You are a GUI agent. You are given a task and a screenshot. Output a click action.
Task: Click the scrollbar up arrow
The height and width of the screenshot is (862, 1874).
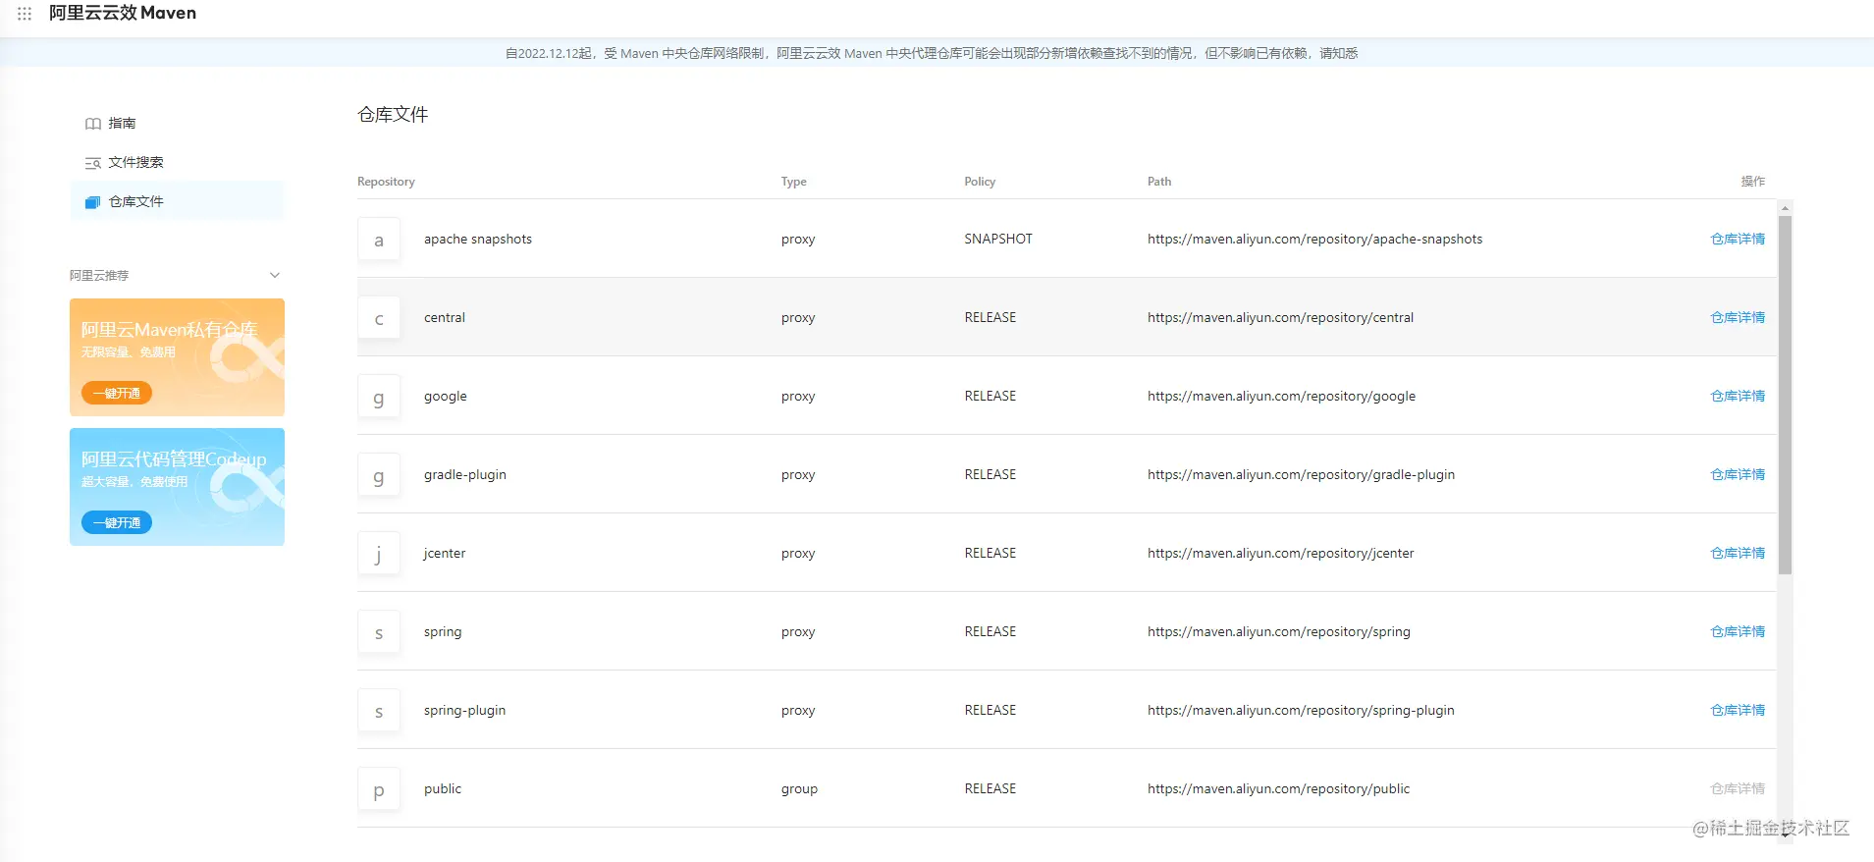pyautogui.click(x=1785, y=207)
